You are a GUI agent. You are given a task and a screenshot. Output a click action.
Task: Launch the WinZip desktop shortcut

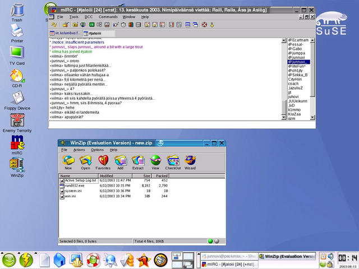pyautogui.click(x=17, y=168)
